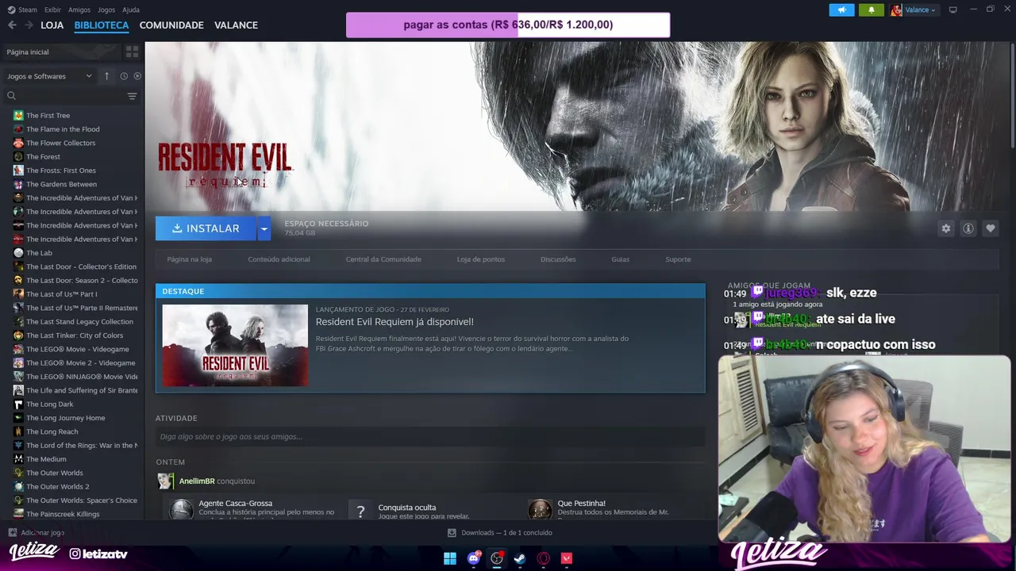Select The Last of Us Part I

pyautogui.click(x=62, y=294)
